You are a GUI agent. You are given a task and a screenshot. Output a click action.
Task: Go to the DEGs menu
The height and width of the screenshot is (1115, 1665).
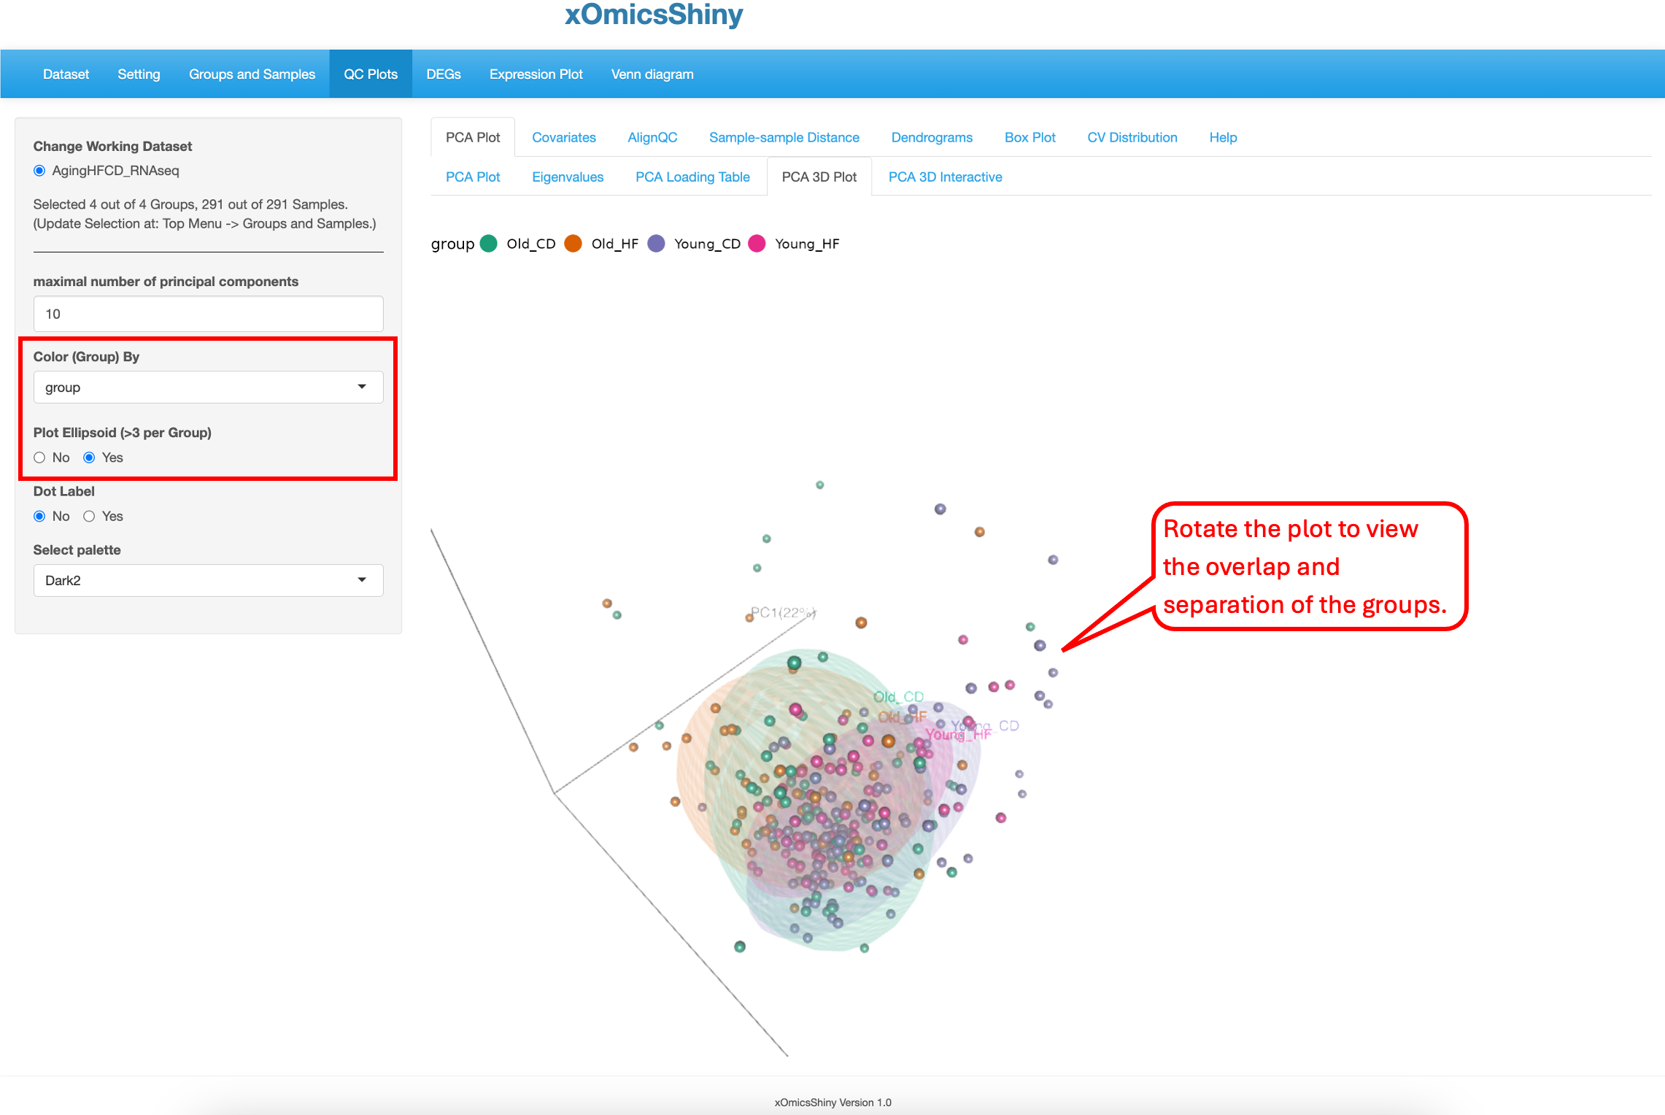point(444,74)
